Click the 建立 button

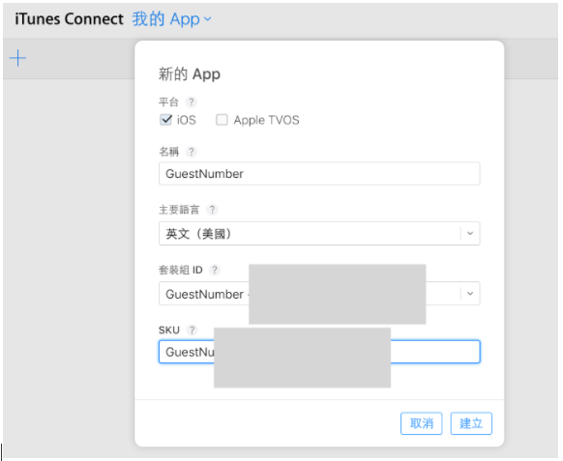click(x=471, y=423)
